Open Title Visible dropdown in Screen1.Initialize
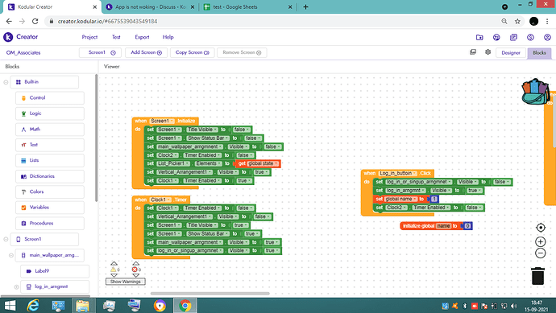Screen dimensions: 556x313 point(202,130)
